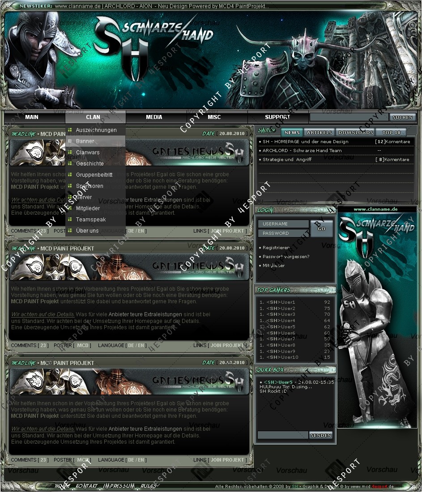
Task: Open the Registrieren link
Action: tap(276, 248)
